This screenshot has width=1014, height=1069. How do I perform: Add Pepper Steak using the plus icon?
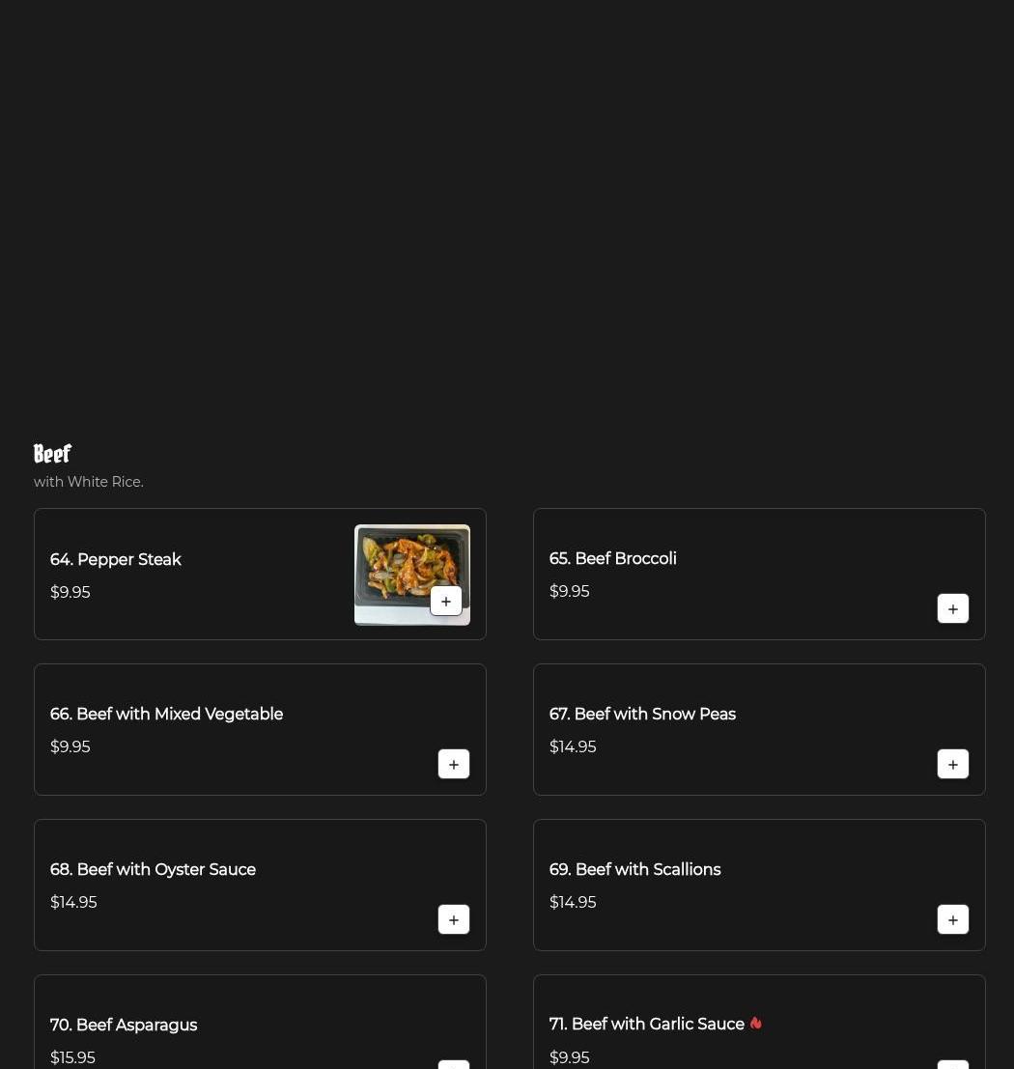pyautogui.click(x=446, y=601)
